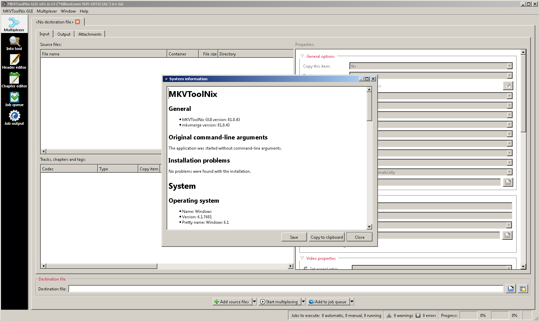Open the Multiplexer menu
The image size is (539, 321).
pos(47,11)
